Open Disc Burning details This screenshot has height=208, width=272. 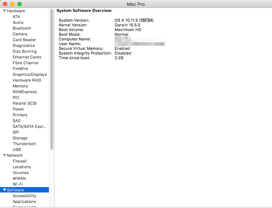tap(25, 51)
